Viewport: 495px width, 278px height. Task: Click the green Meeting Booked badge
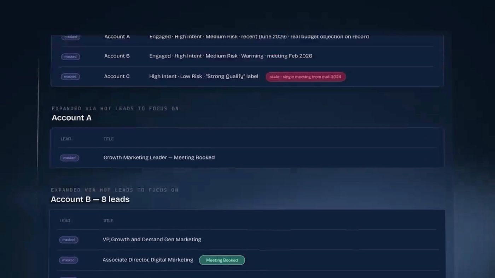pos(222,260)
